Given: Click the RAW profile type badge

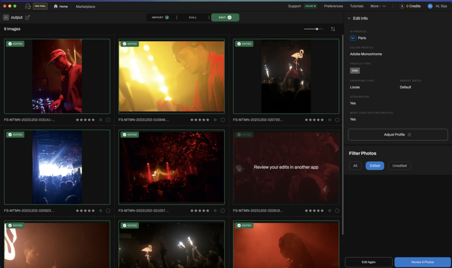Looking at the screenshot, I should pyautogui.click(x=355, y=71).
